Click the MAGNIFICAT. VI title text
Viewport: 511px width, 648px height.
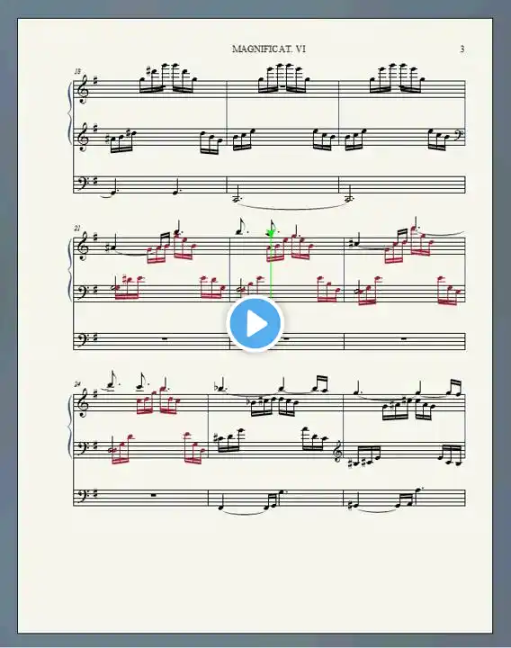pos(269,49)
